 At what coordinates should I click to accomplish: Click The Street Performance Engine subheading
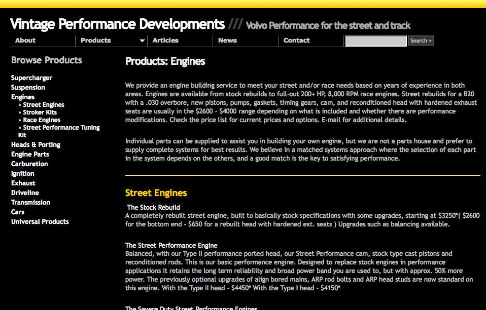pos(171,245)
